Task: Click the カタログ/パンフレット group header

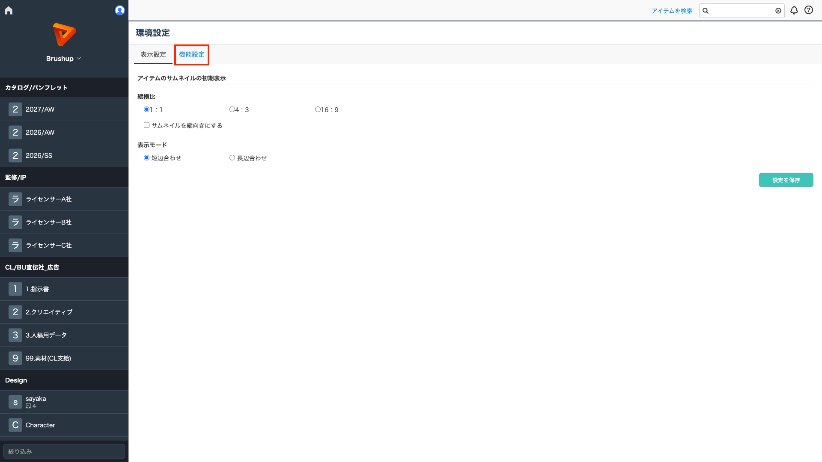Action: tap(64, 88)
